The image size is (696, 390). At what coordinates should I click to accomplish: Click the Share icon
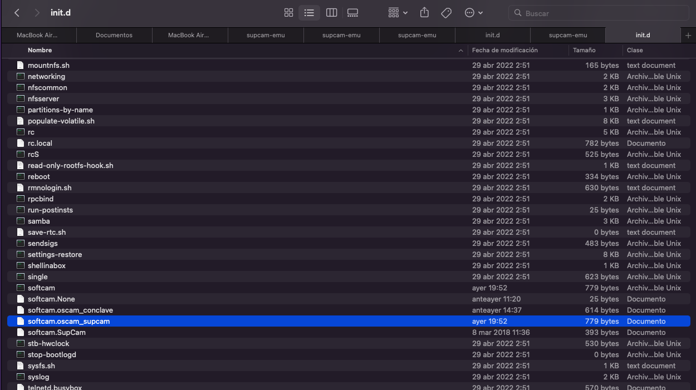click(424, 13)
